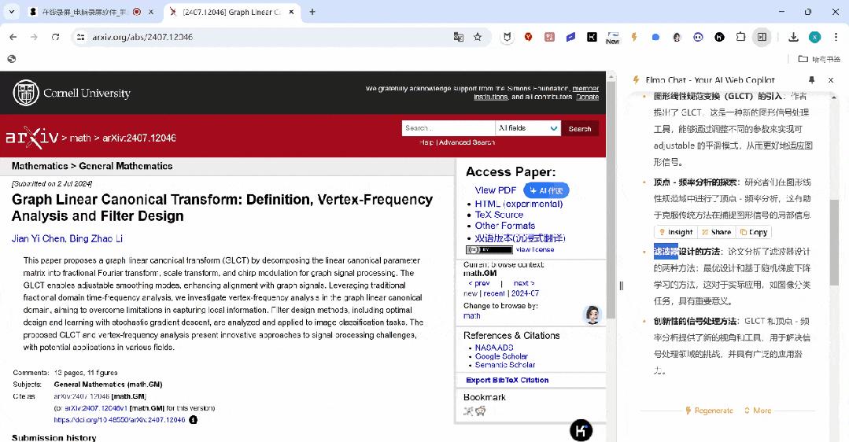Open a new browser tab
Viewport: 849px width, 442px height.
(x=312, y=12)
